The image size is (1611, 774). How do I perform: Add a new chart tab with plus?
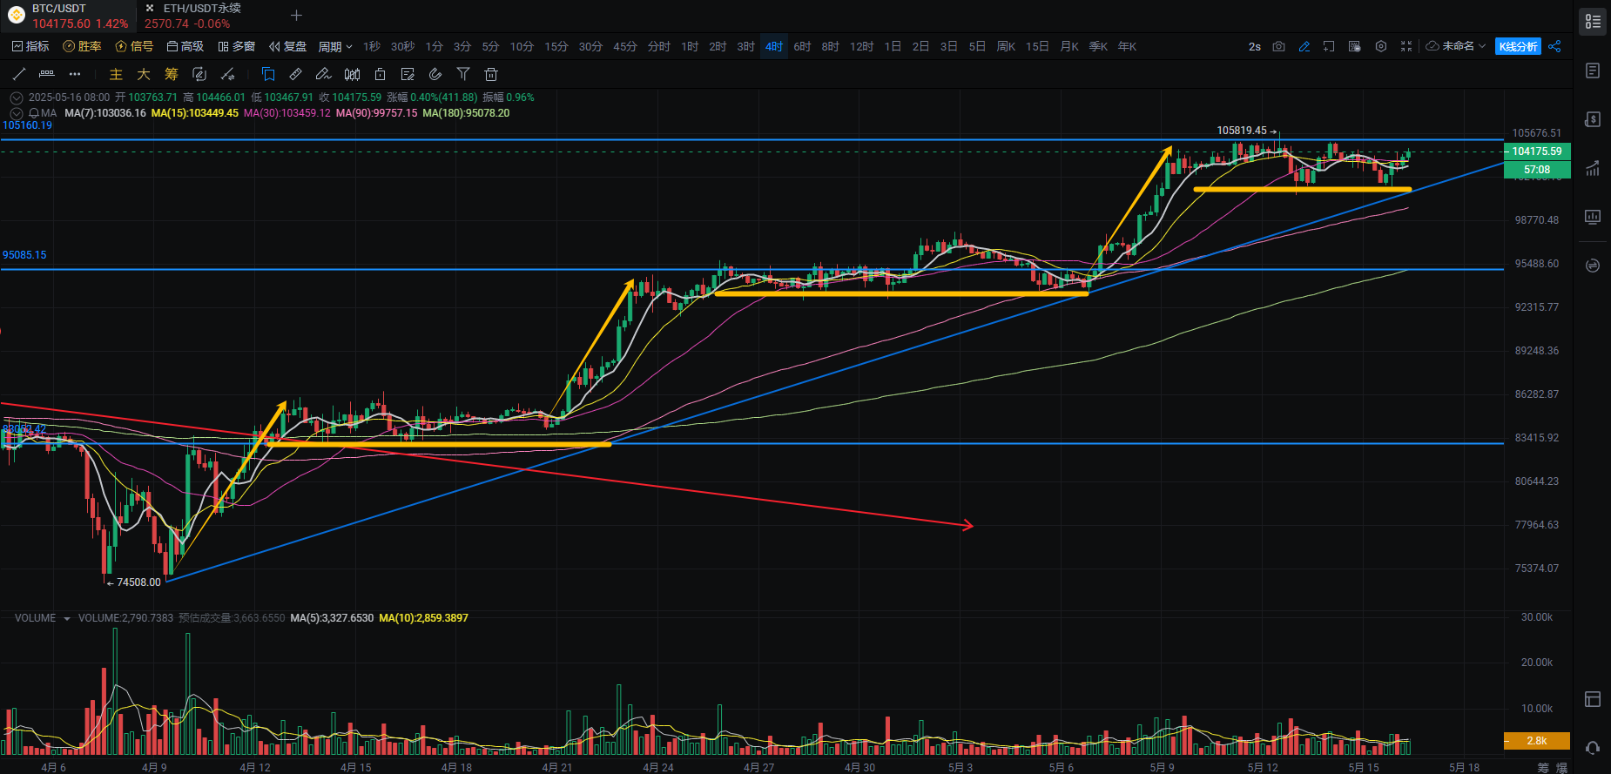point(296,16)
